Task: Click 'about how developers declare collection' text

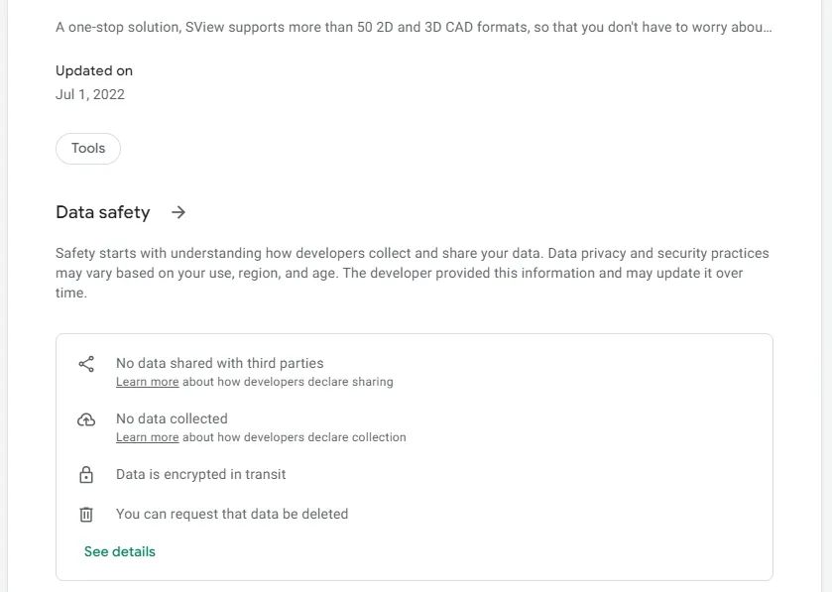Action: point(295,437)
